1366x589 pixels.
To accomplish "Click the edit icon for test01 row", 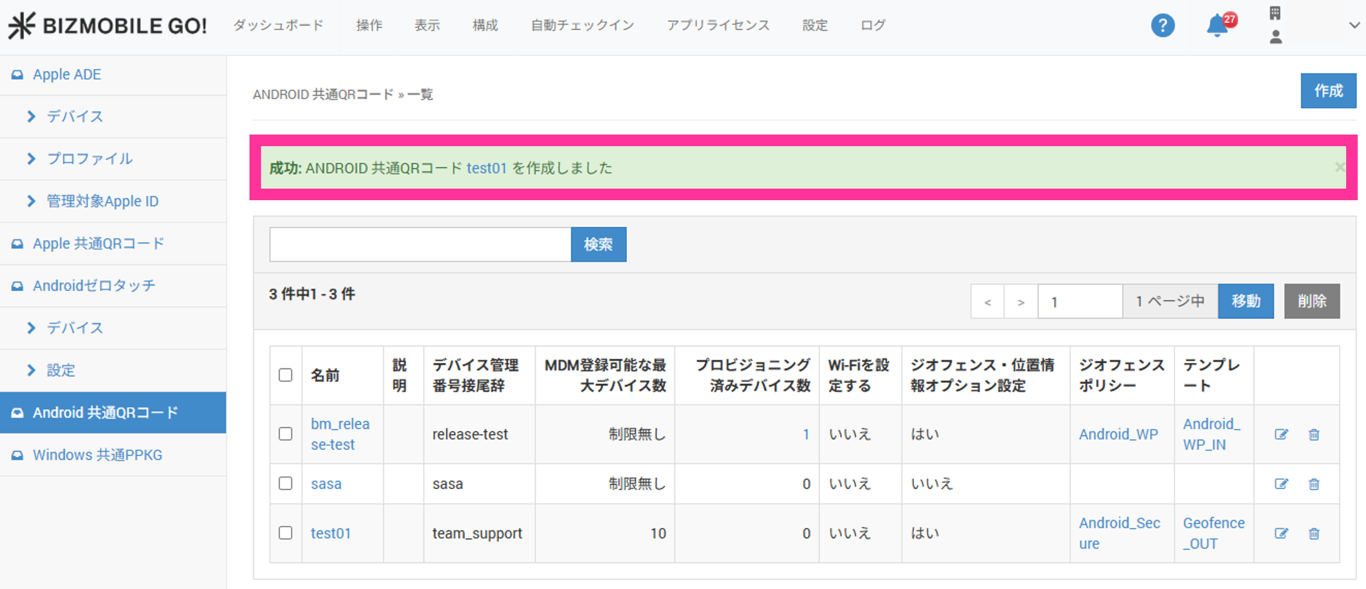I will click(x=1281, y=533).
